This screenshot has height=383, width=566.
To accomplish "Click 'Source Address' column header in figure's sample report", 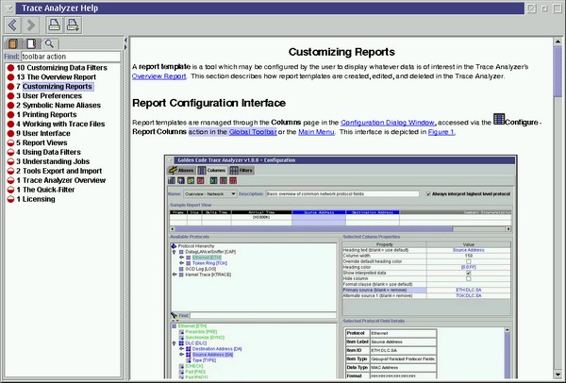I will pyautogui.click(x=319, y=212).
